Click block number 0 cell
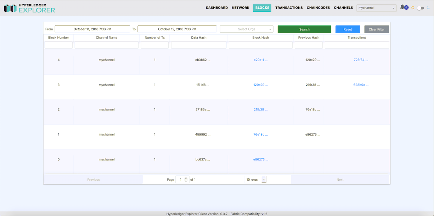The width and height of the screenshot is (434, 216). tap(58, 159)
